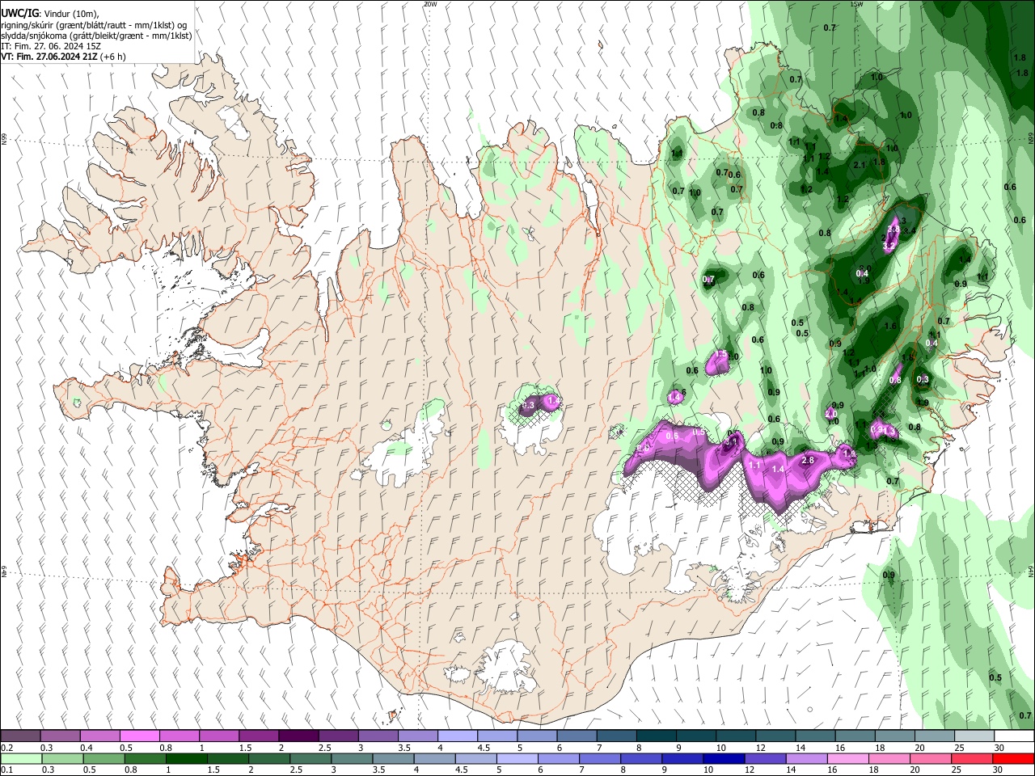
Task: Click the light green 0.1 rain legend swatch
Action: point(20,758)
